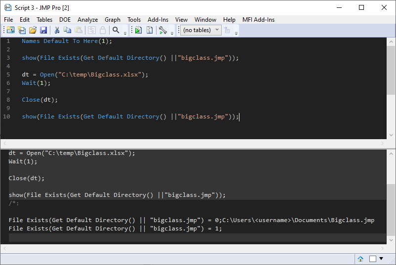Click the padlock icon in the toolbar
396x265 pixels.
point(103,30)
